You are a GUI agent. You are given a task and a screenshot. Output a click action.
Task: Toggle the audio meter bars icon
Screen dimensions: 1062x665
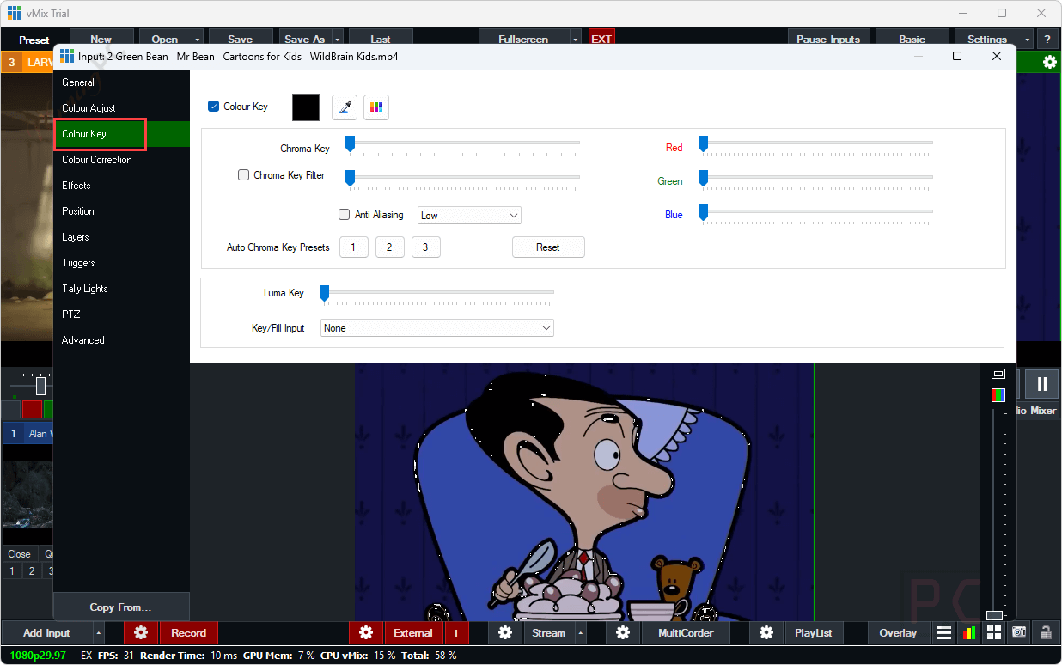click(969, 633)
